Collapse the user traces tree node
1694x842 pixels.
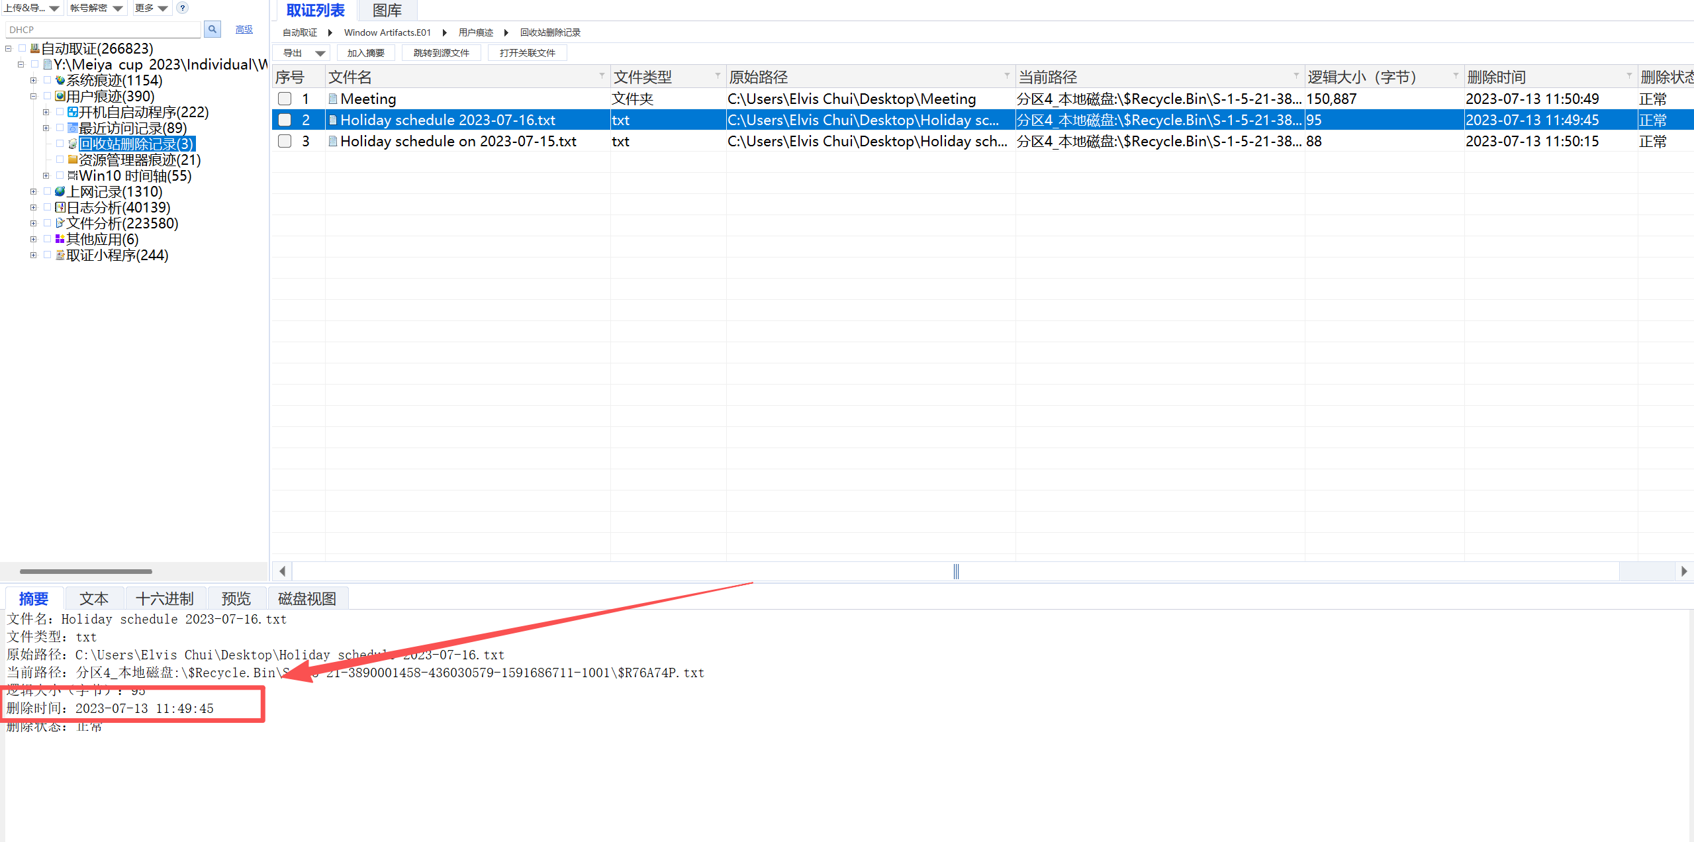34,96
